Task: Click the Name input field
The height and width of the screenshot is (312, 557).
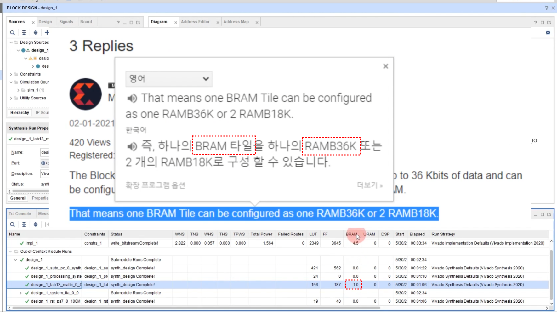Action: (44, 152)
